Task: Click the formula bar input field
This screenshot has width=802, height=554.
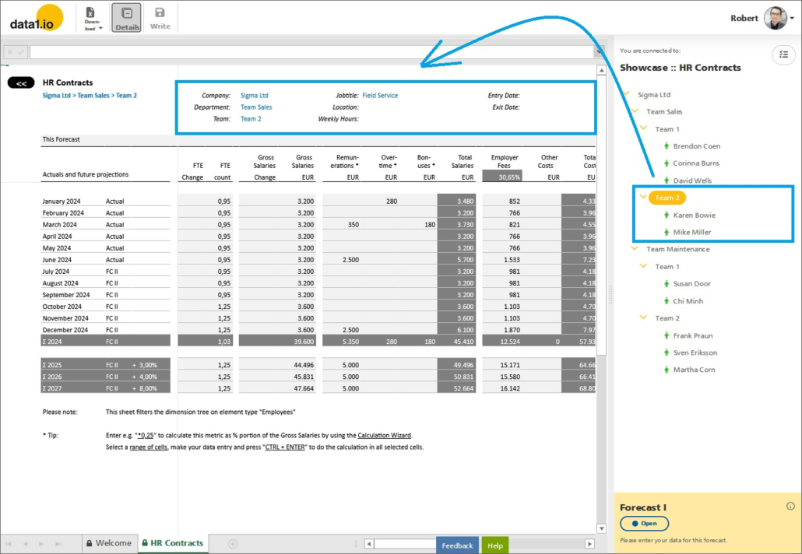Action: tap(311, 52)
